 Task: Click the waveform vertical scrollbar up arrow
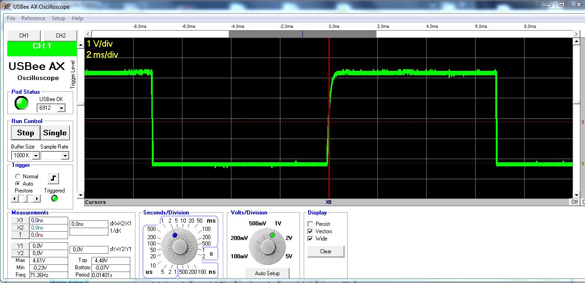pos(576,41)
